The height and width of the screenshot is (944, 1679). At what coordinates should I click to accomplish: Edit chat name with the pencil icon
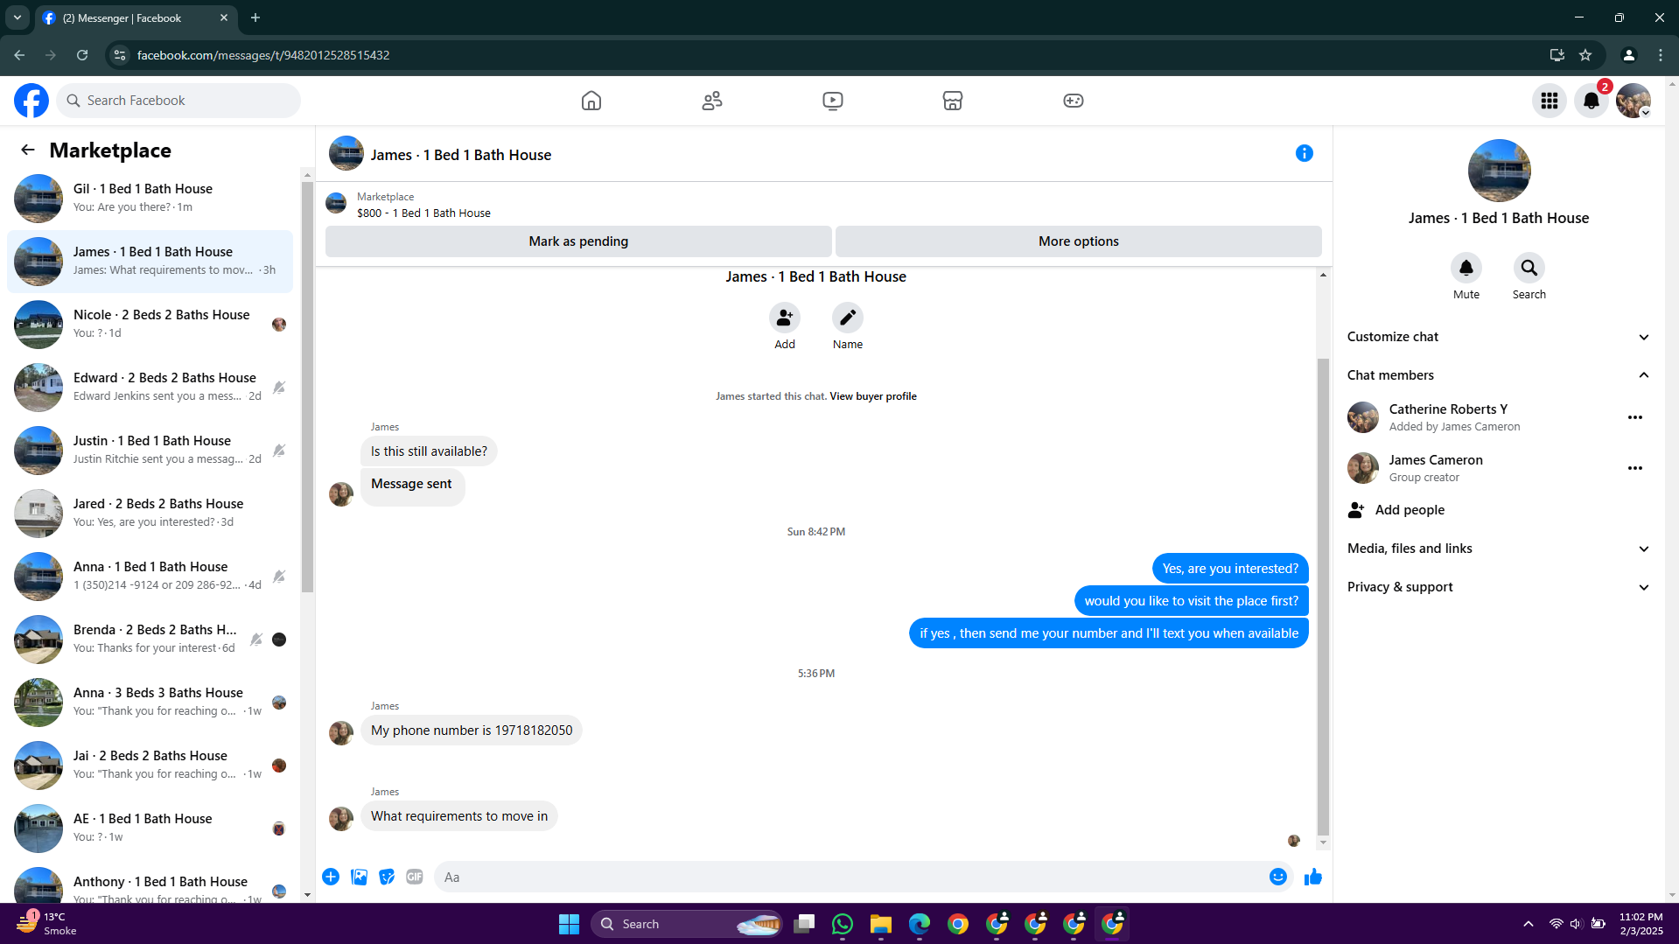[848, 318]
